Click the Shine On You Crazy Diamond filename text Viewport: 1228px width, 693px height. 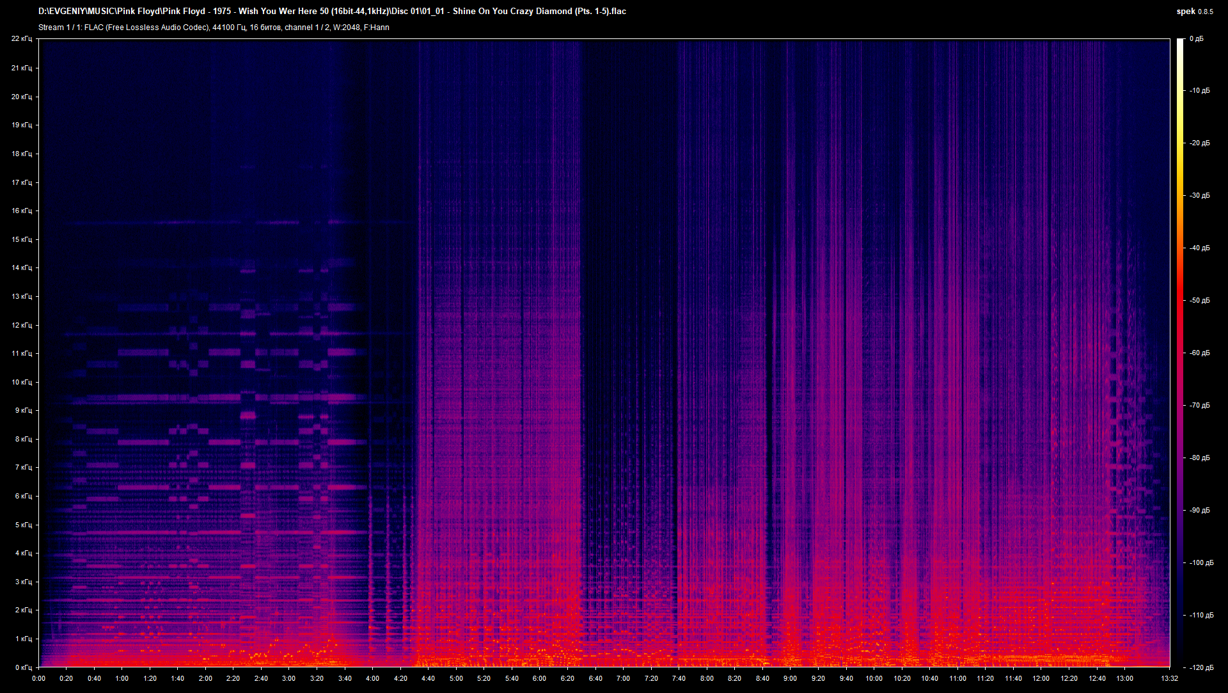[512, 11]
